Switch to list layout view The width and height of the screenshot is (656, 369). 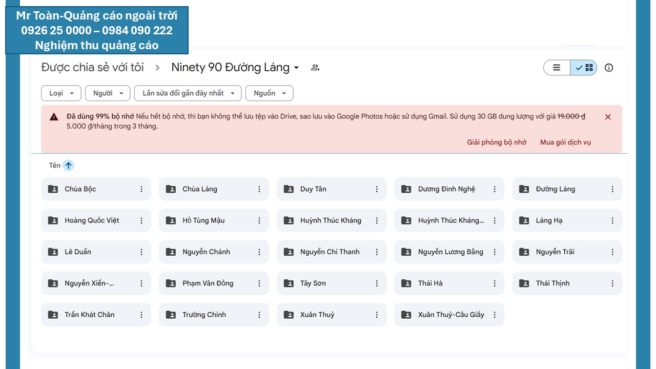[x=557, y=68]
